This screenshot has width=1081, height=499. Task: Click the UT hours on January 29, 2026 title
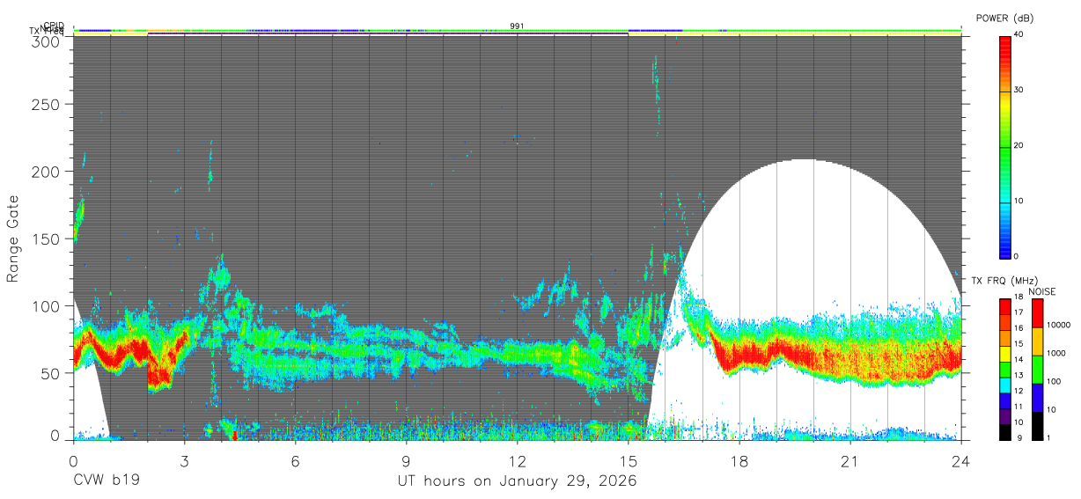517,482
